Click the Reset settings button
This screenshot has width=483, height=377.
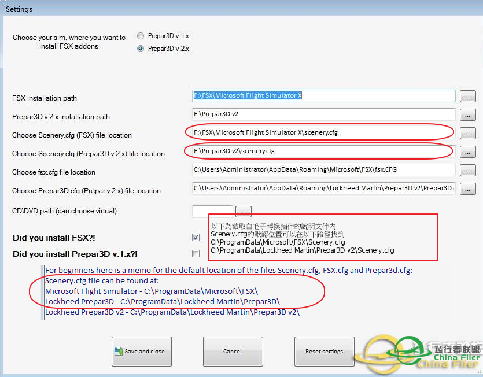324,352
